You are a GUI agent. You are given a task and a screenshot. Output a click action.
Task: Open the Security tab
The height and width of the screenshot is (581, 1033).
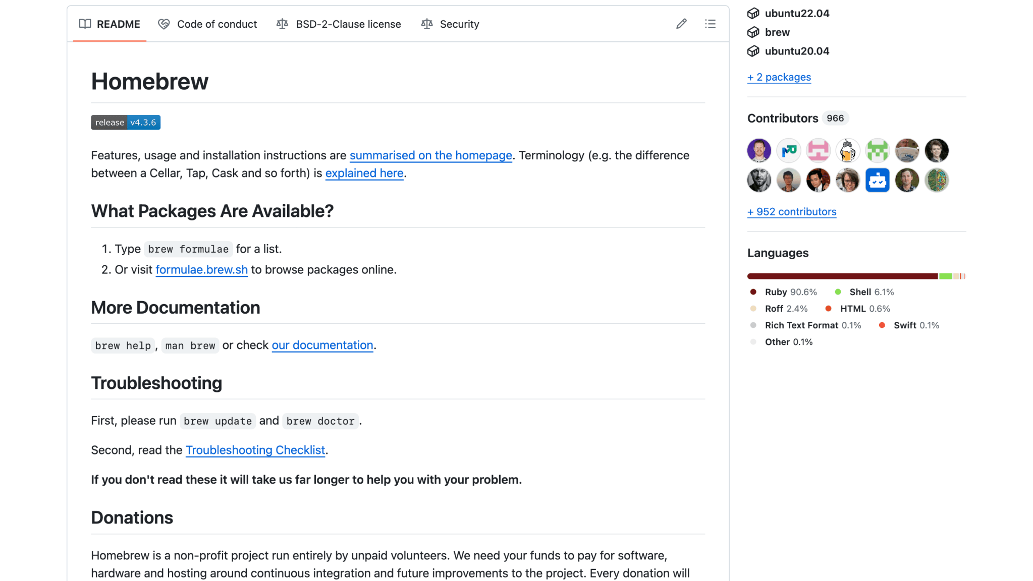459,24
